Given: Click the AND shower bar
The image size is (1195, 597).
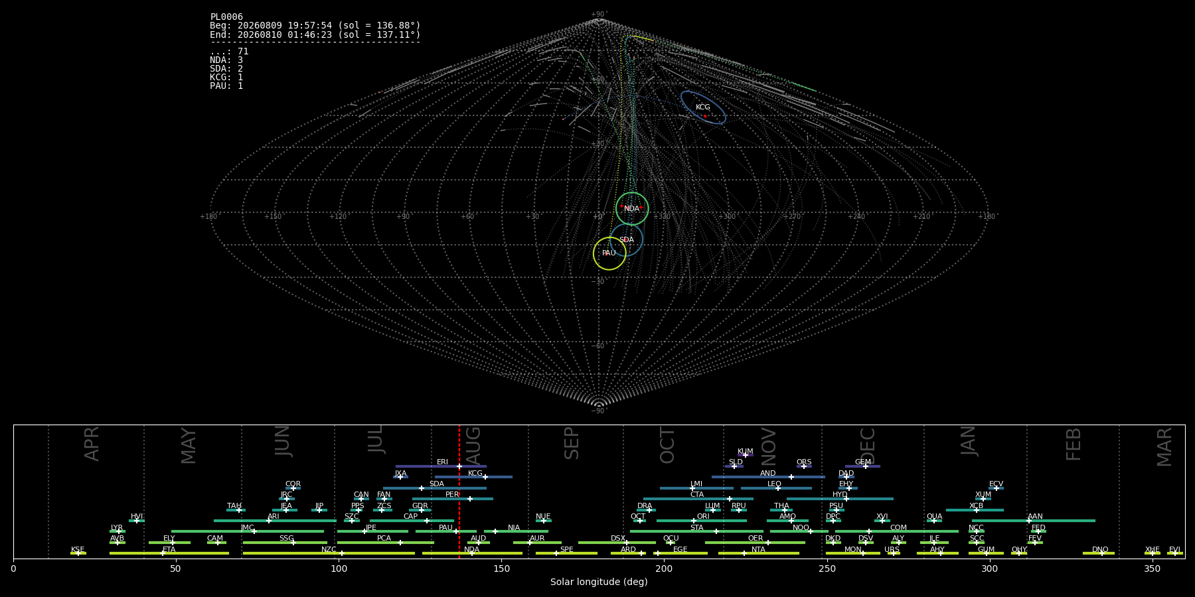Looking at the screenshot, I should [x=768, y=477].
